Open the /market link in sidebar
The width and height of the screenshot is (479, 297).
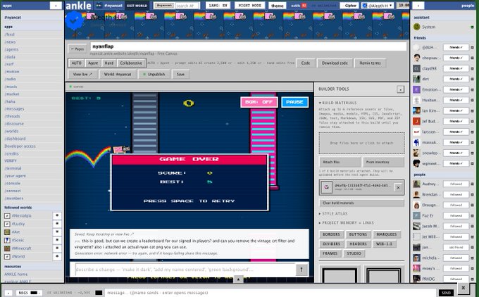[x=12, y=94]
